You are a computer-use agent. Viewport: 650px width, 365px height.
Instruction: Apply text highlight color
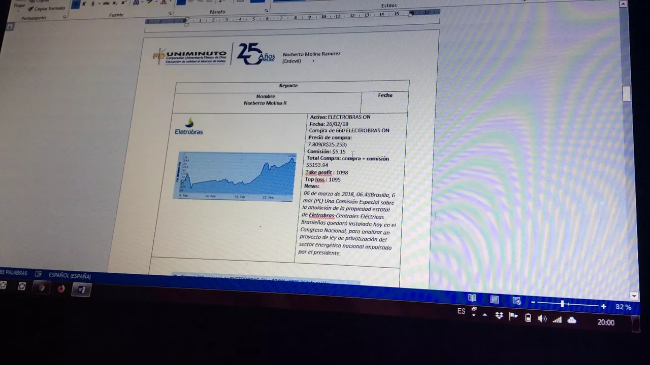point(150,3)
